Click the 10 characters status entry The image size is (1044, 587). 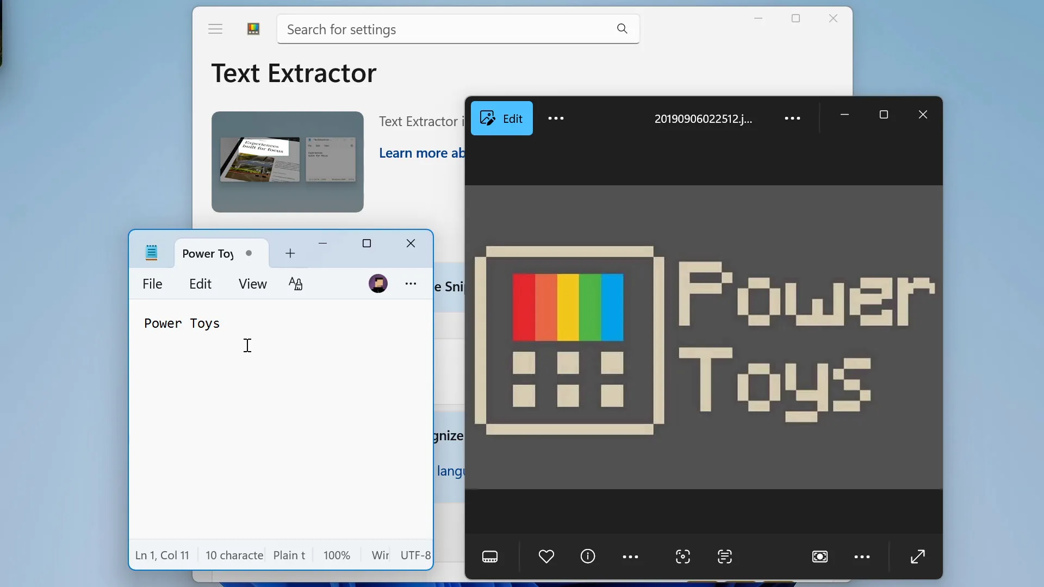[234, 555]
